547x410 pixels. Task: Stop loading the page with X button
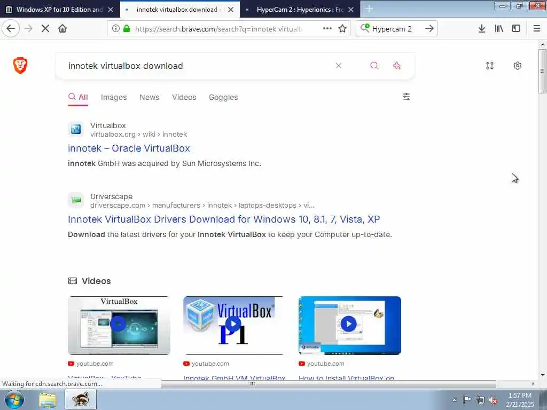pos(45,29)
